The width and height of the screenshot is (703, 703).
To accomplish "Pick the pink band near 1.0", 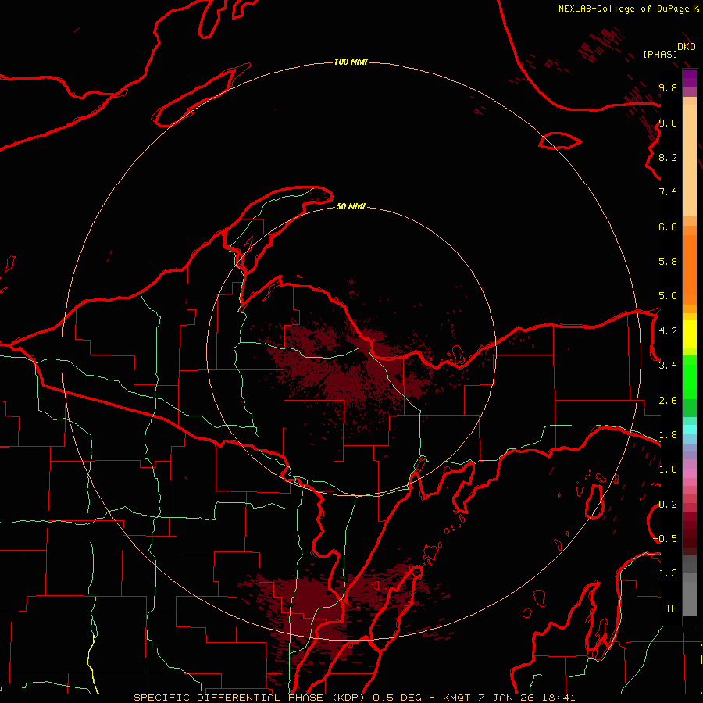I will pos(690,473).
